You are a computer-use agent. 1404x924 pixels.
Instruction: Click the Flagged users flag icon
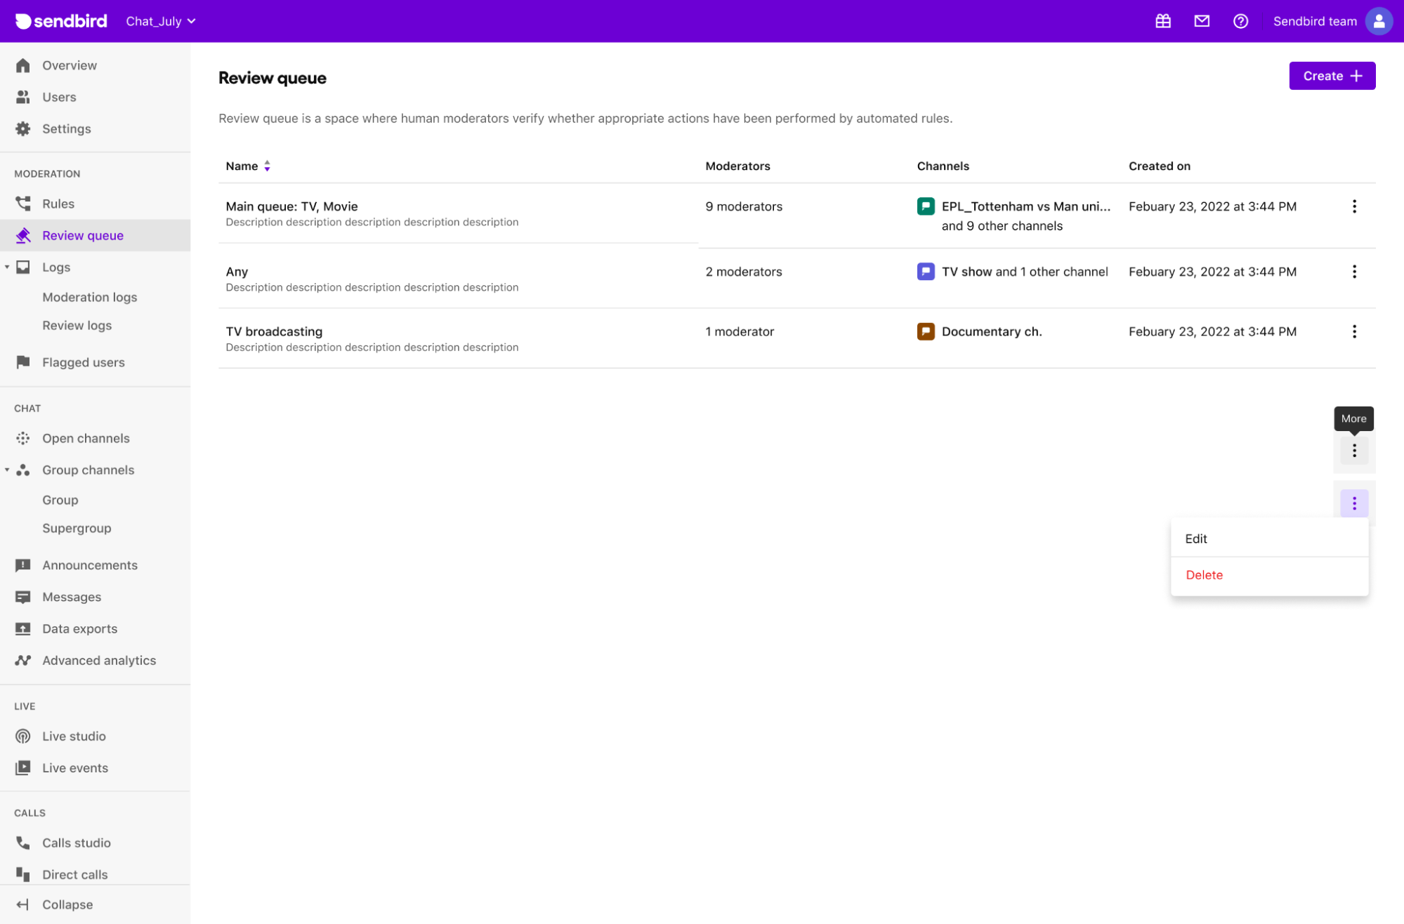(x=23, y=362)
